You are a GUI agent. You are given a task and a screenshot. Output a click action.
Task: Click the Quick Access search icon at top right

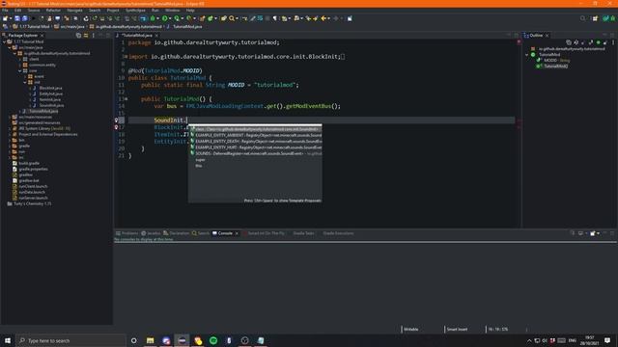pyautogui.click(x=582, y=18)
